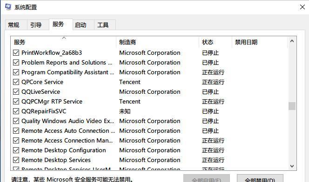Disable the QPCore Service checkbox
Screen dimensions: 309x182
[16, 82]
